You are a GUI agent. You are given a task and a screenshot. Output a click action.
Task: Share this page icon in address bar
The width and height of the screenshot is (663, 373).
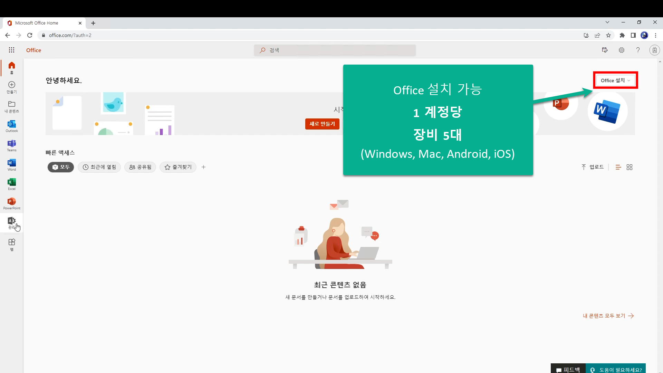point(597,35)
